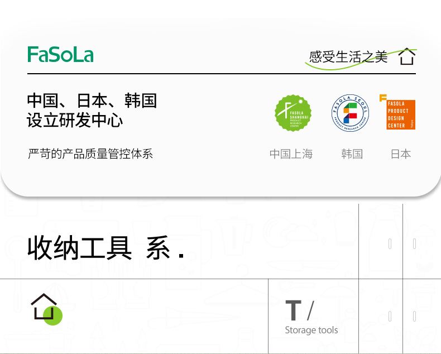The width and height of the screenshot is (441, 354).
Task: Click the upper-left cabinet door handle
Action: tap(390, 243)
